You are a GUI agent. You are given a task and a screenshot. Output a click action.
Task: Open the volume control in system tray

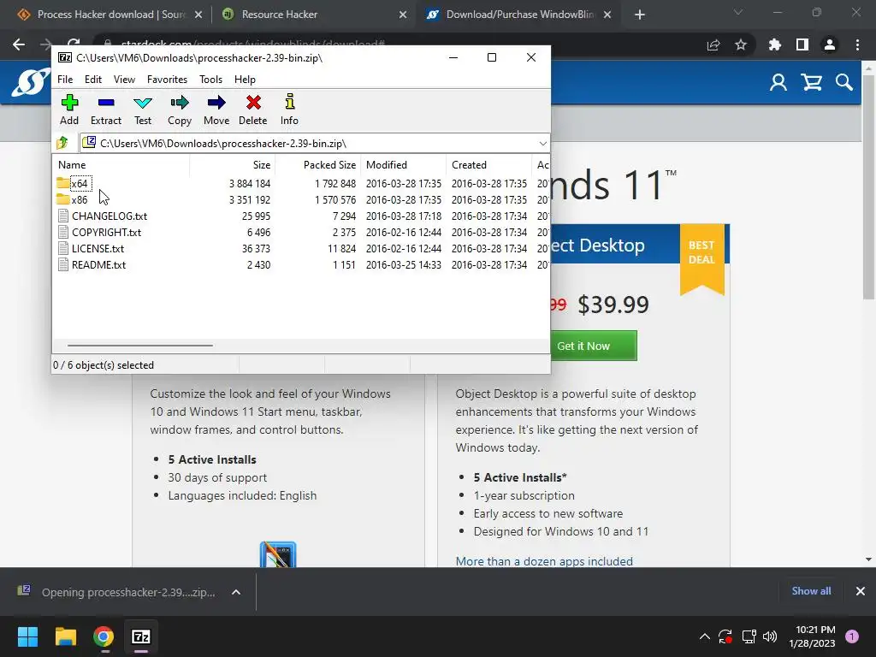click(x=770, y=636)
